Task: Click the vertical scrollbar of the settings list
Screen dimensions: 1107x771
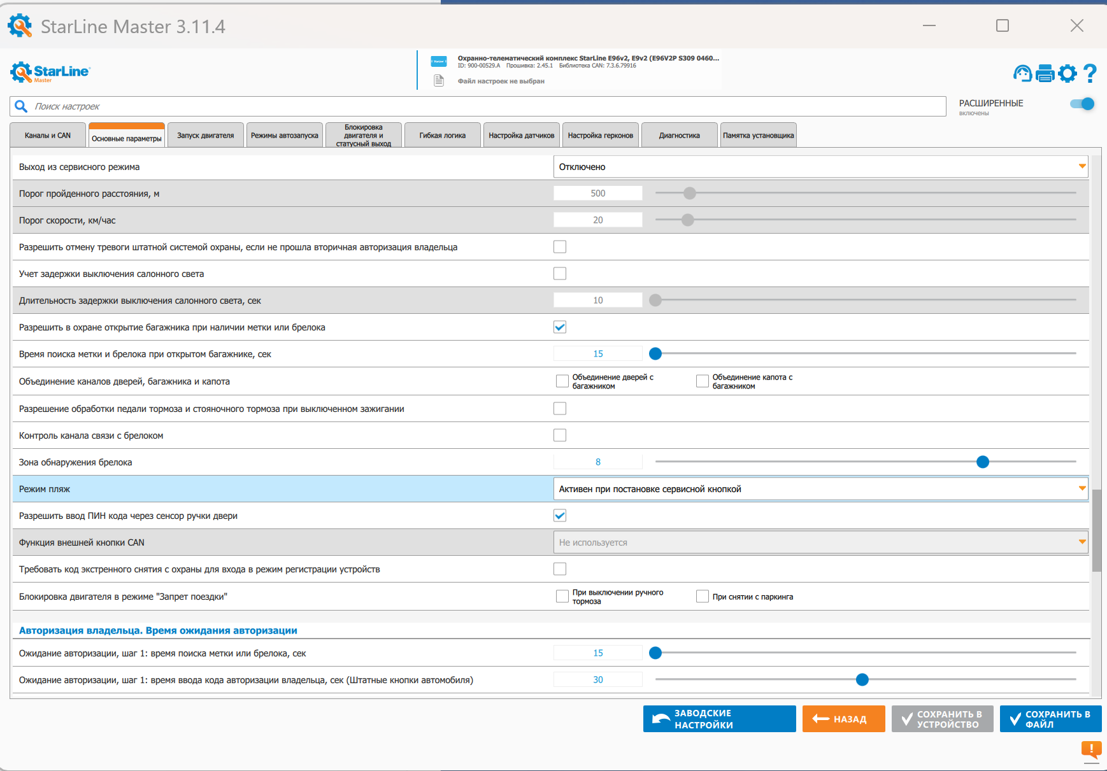Action: point(1096,530)
